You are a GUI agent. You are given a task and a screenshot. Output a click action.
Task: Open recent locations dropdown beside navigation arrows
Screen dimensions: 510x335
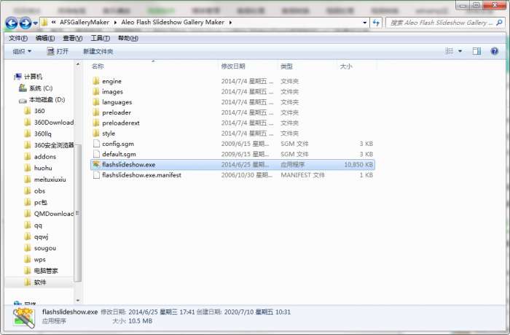[x=36, y=23]
